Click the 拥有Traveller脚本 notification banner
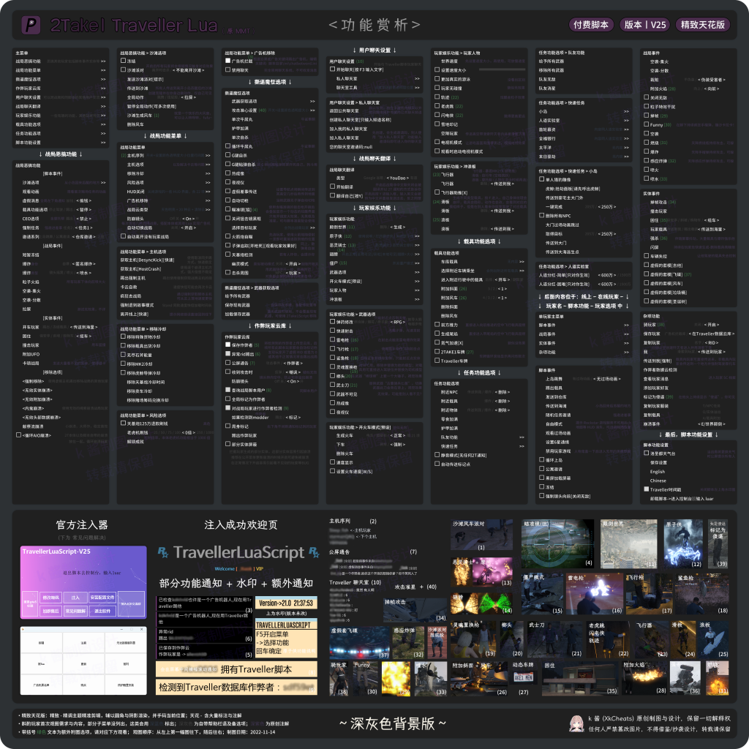 click(236, 669)
